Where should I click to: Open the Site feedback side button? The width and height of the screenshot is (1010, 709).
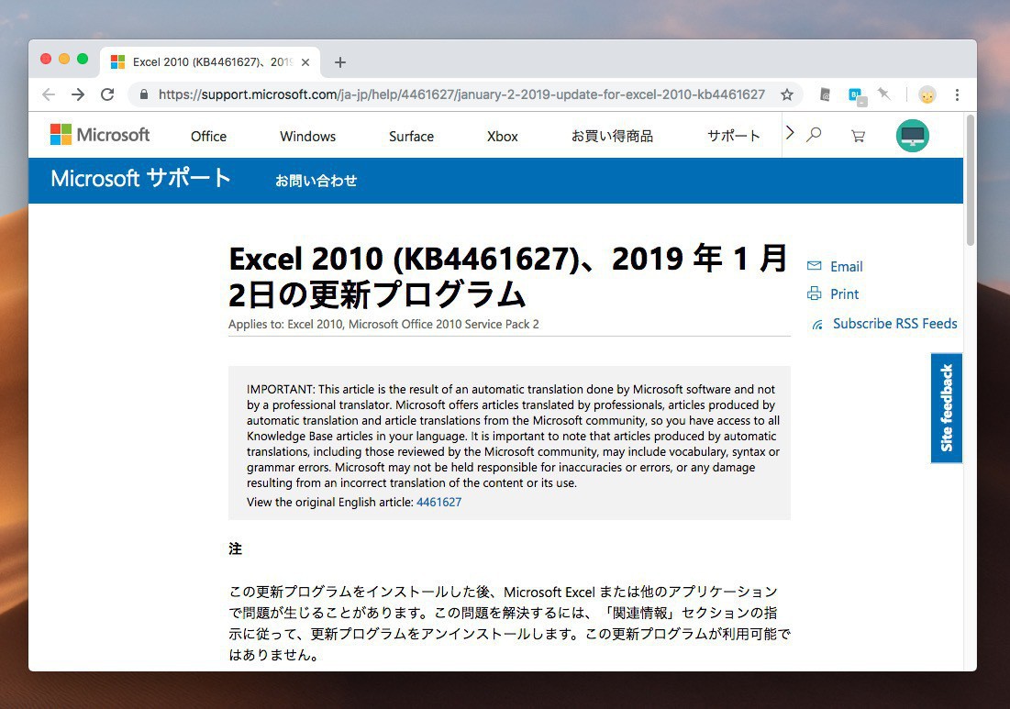[x=946, y=408]
